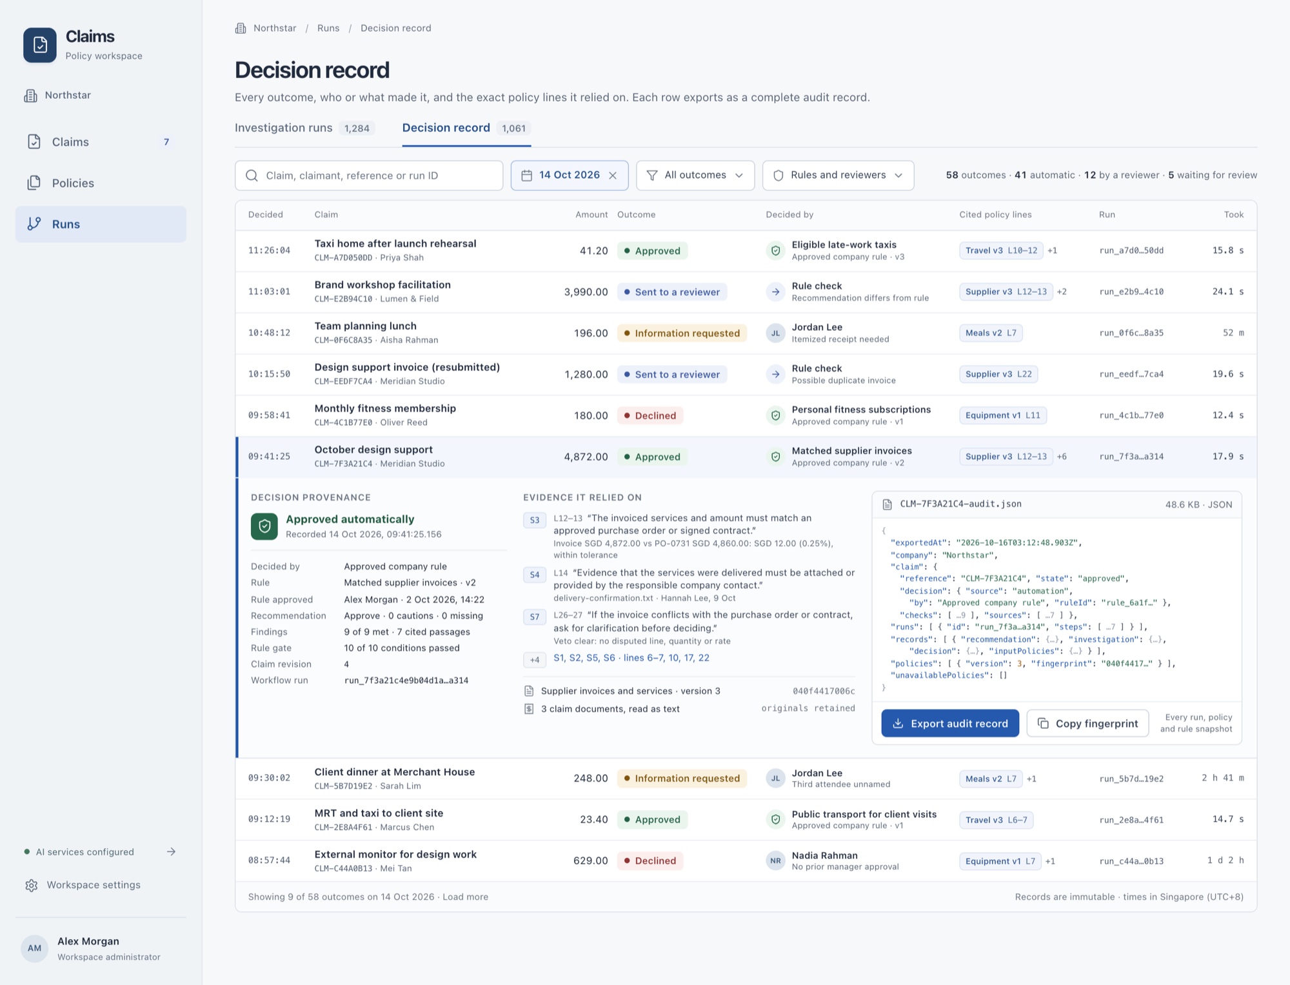Click the Declined badge for External monitor
Viewport: 1290px width, 985px height.
coord(650,861)
